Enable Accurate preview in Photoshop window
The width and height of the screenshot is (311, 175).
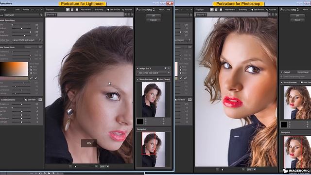coord(267,10)
